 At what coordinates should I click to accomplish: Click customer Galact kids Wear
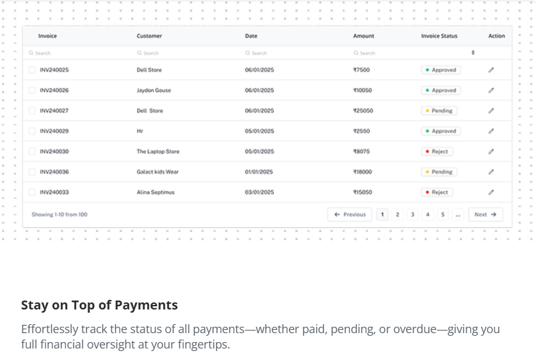157,171
